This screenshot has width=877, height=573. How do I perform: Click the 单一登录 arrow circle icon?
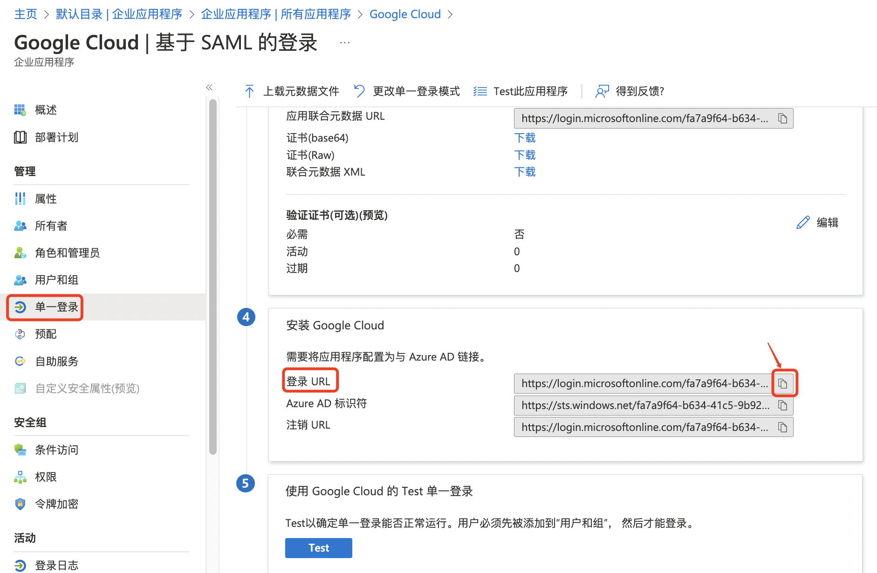[x=20, y=307]
